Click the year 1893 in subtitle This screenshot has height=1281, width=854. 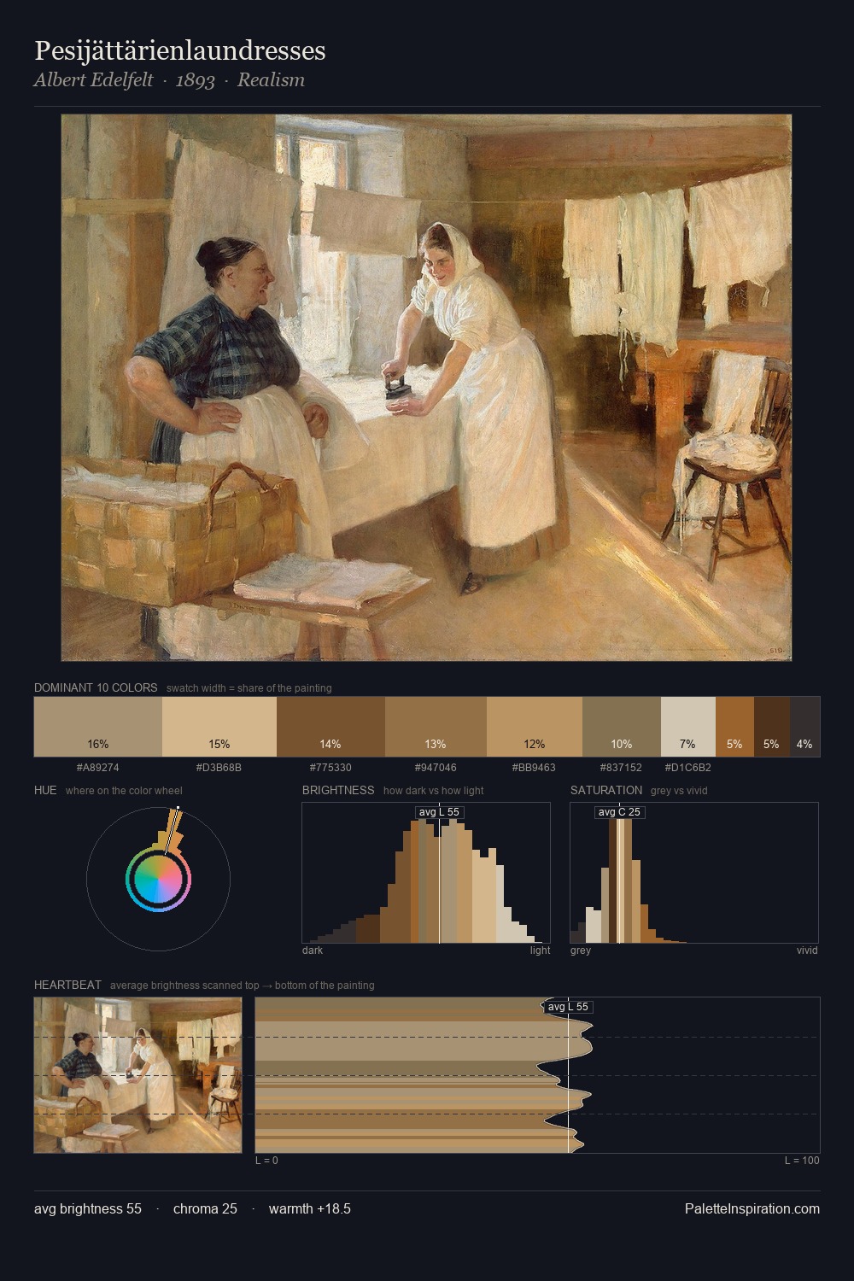click(195, 80)
